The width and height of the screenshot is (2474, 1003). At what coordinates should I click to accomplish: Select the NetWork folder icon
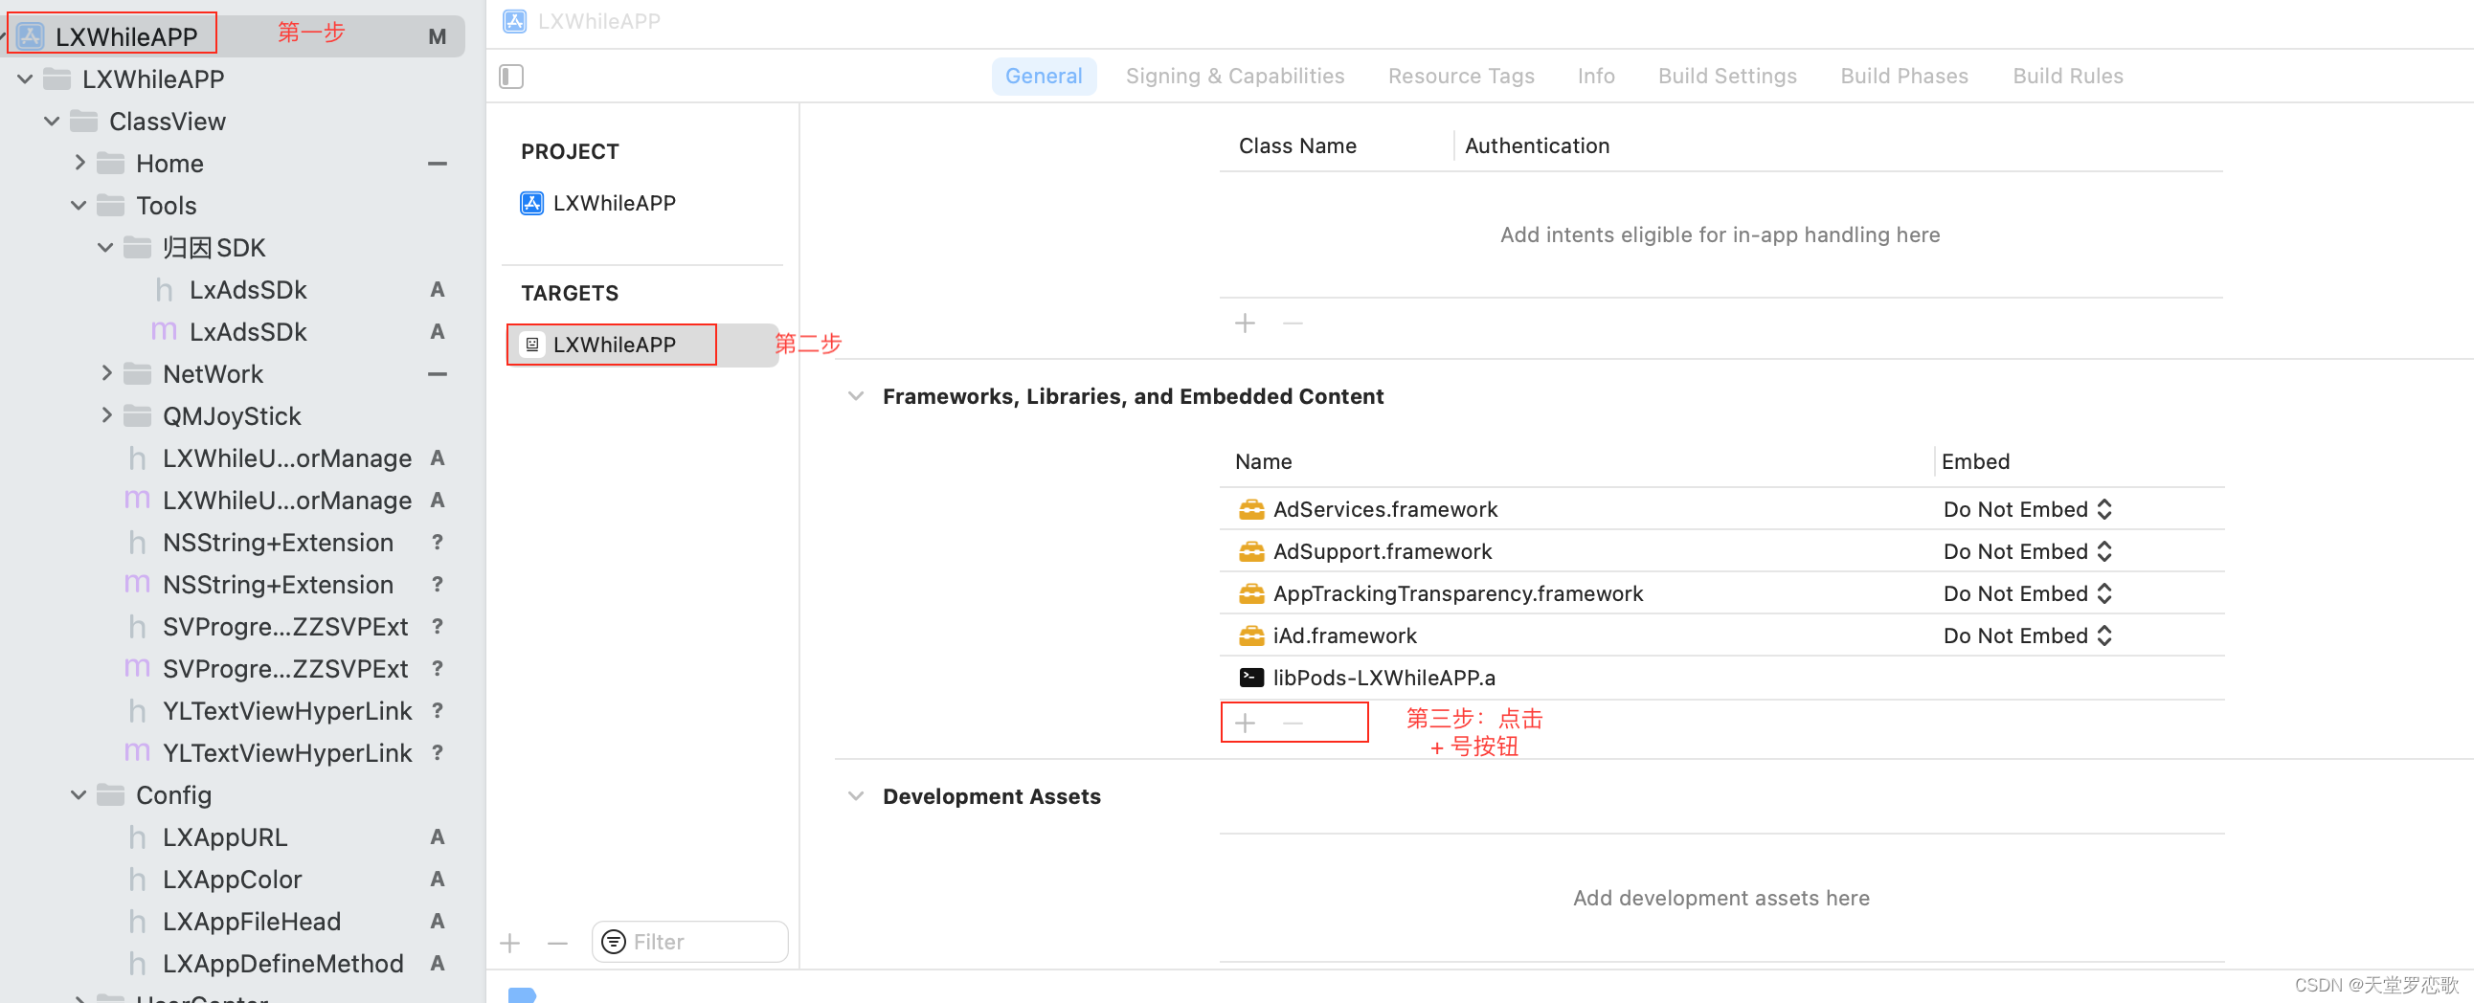pyautogui.click(x=137, y=373)
